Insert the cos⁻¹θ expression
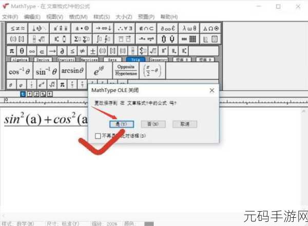The width and height of the screenshot is (308, 226). (x=20, y=71)
